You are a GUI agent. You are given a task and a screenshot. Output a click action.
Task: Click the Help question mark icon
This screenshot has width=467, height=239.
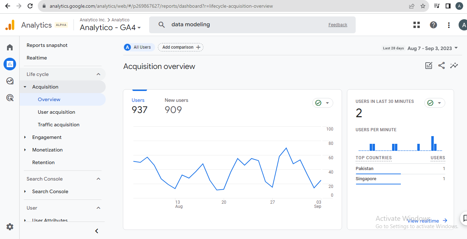pyautogui.click(x=433, y=25)
